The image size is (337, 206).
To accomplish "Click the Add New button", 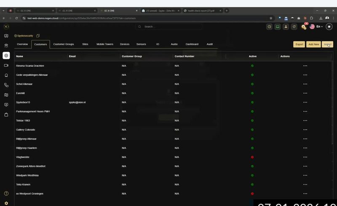I will [313, 44].
